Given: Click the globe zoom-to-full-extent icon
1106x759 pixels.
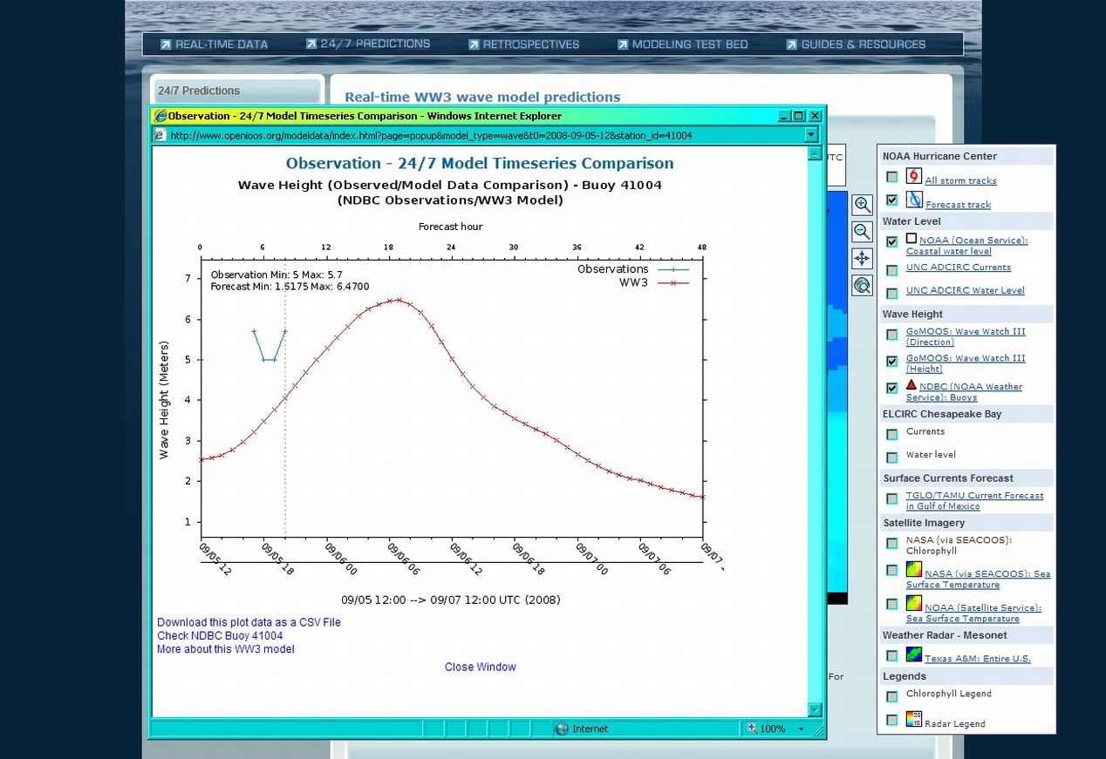Looking at the screenshot, I should point(862,285).
